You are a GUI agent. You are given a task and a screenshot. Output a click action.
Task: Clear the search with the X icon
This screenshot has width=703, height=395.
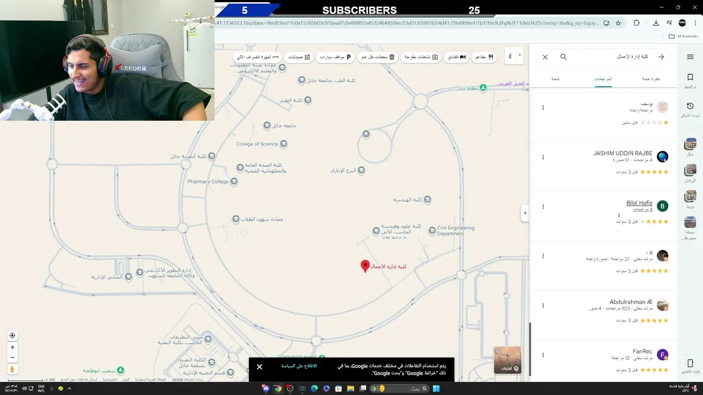(545, 57)
